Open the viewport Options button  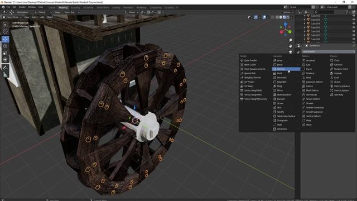point(288,12)
